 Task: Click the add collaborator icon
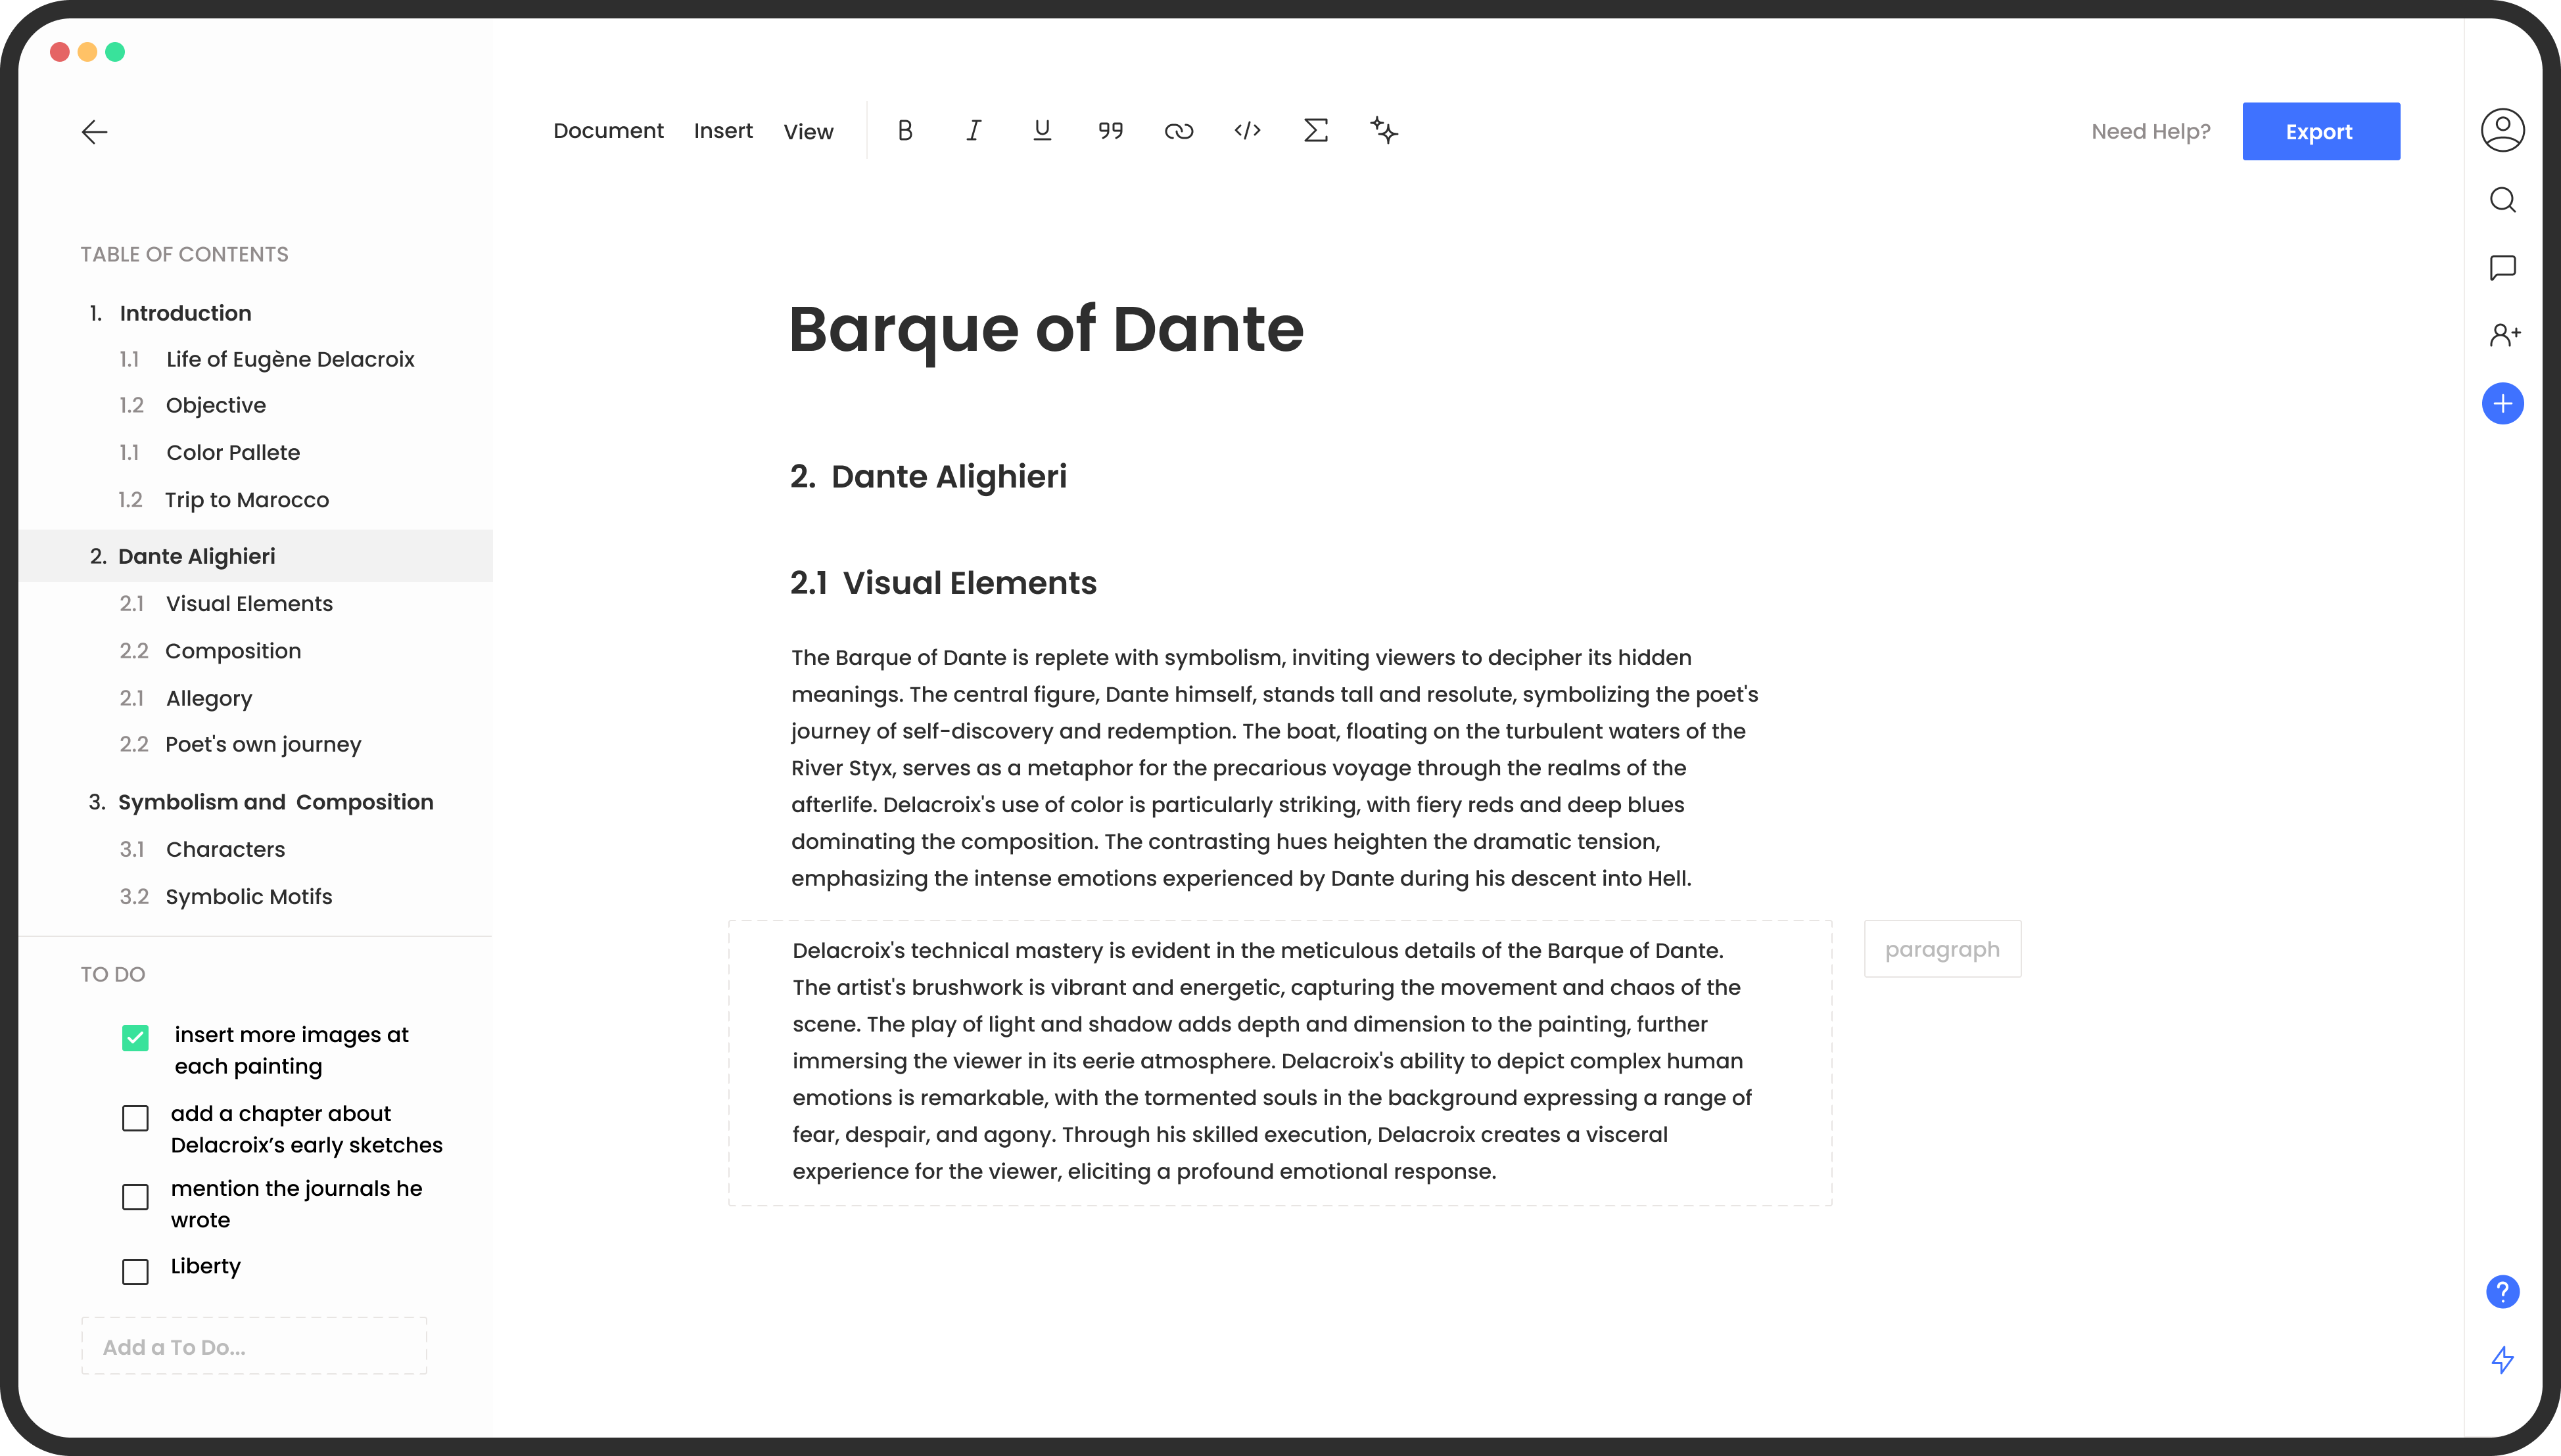click(x=2504, y=335)
